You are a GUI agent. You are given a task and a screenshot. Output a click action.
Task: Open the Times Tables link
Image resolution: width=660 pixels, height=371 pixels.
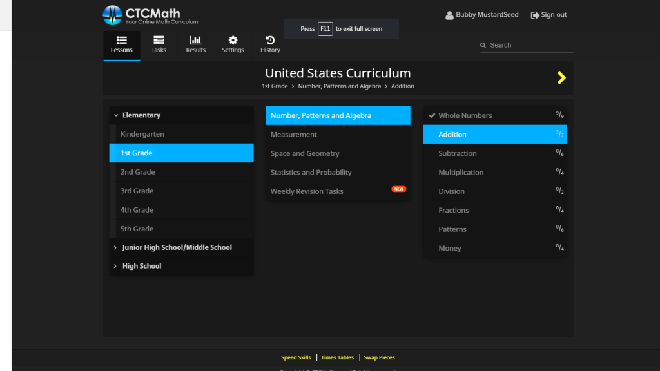click(337, 357)
